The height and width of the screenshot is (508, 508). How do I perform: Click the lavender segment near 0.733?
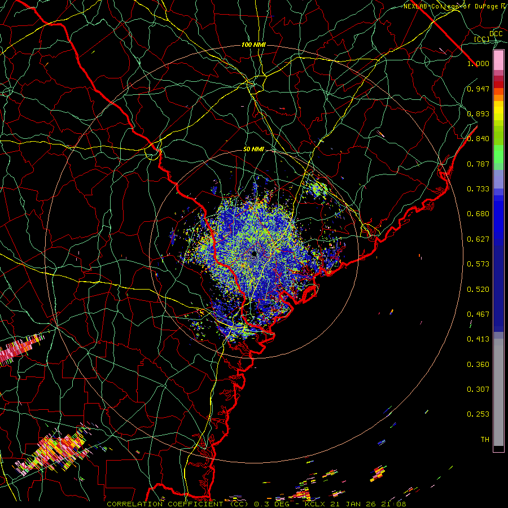498,179
